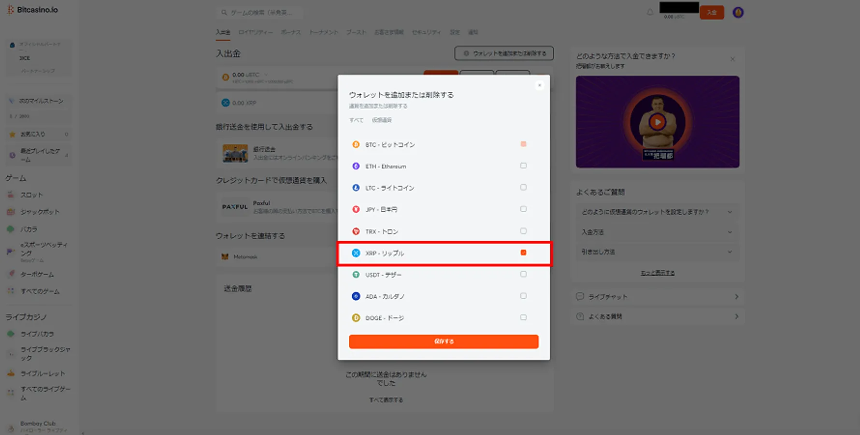Enable the ETH - Ethereum checkbox
The height and width of the screenshot is (435, 860).
[523, 166]
